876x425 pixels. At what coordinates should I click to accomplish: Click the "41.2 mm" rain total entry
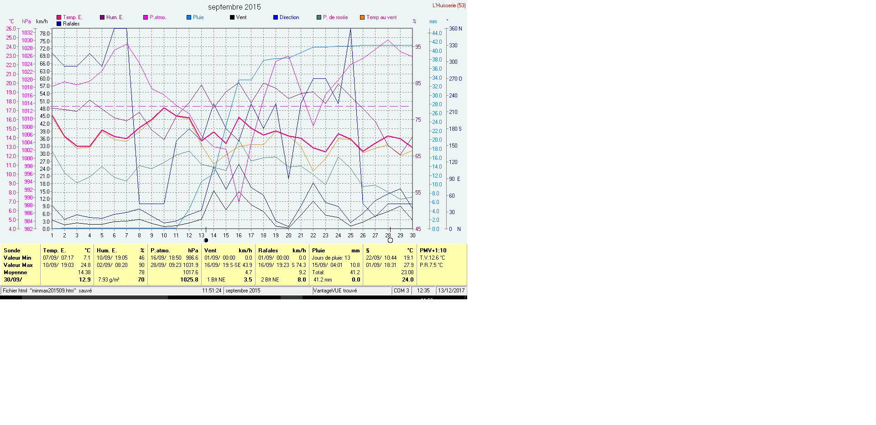coord(323,280)
